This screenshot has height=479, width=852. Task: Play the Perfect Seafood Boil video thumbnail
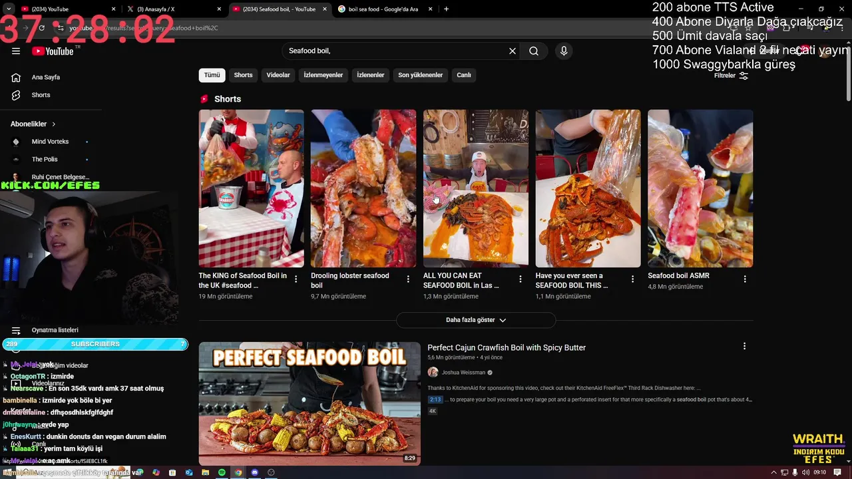click(310, 404)
